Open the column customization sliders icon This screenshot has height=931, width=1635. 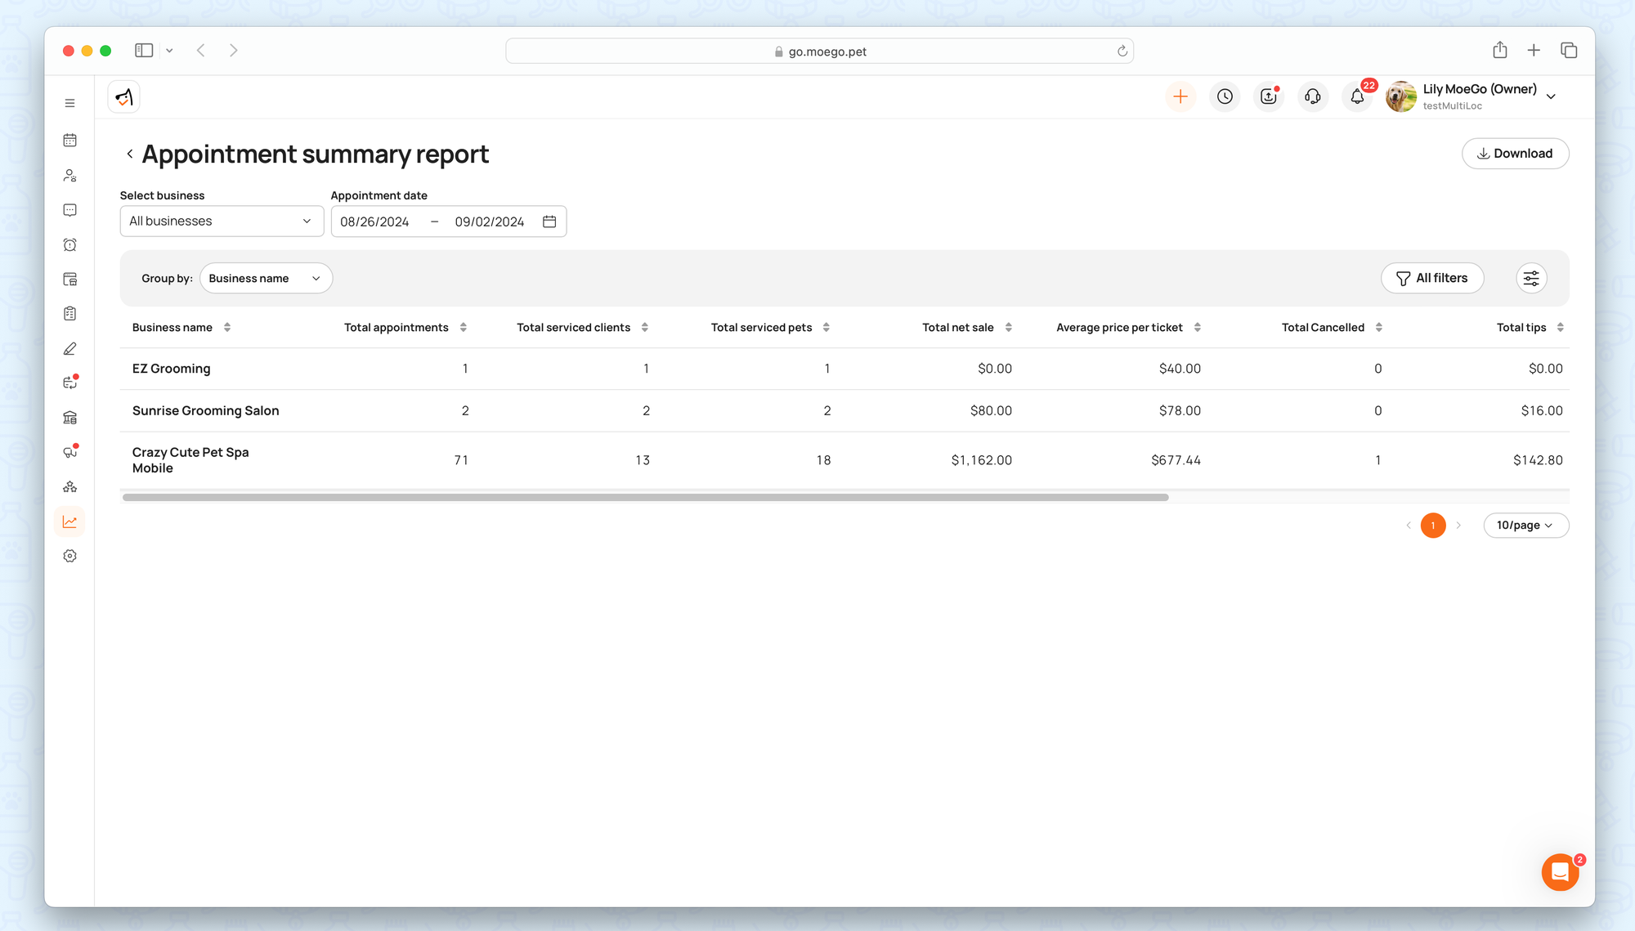tap(1531, 279)
